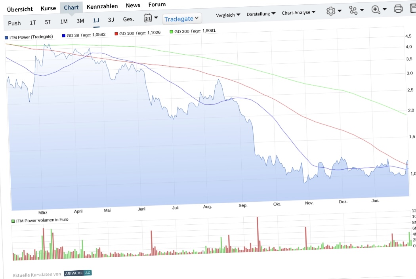Expand arrow beside the zoom icon
Screen dimensions: 416x279
point(384,9)
